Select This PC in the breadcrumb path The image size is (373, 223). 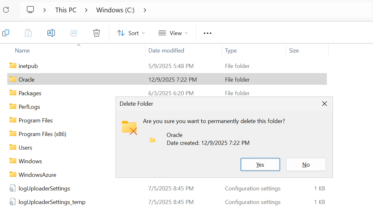pyautogui.click(x=66, y=10)
